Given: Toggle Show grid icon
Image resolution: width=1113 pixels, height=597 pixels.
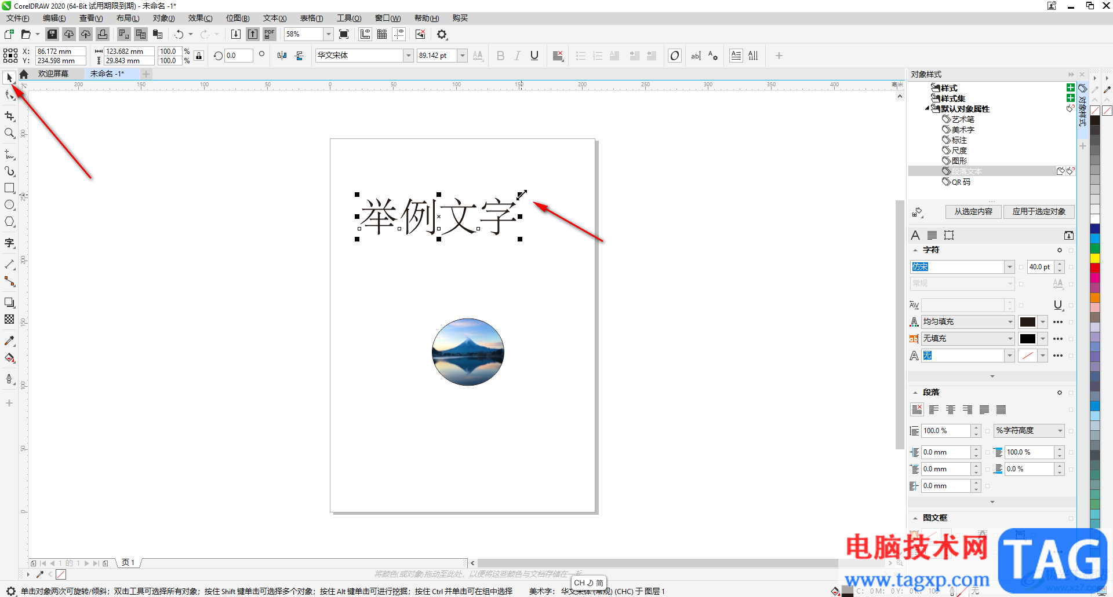Looking at the screenshot, I should click(382, 34).
